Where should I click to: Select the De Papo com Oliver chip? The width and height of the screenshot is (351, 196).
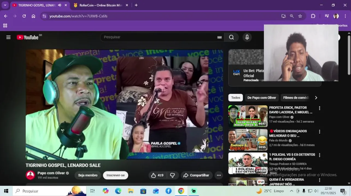click(262, 98)
